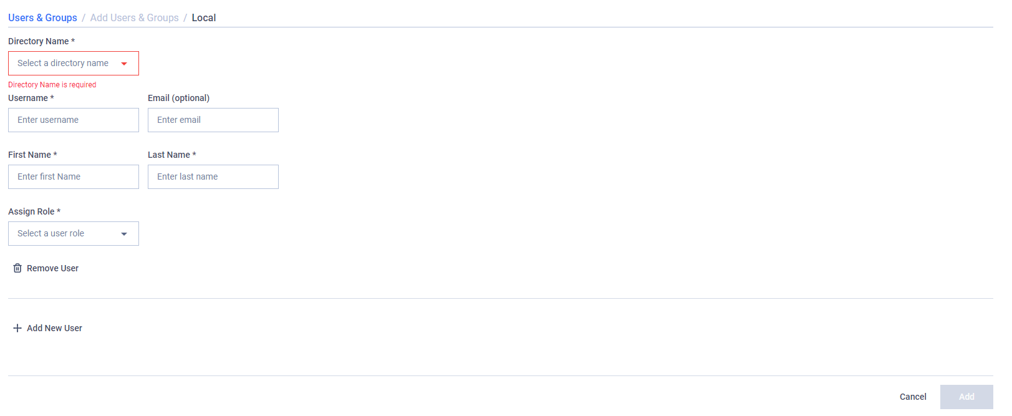Focus the Enter username field

pos(74,120)
